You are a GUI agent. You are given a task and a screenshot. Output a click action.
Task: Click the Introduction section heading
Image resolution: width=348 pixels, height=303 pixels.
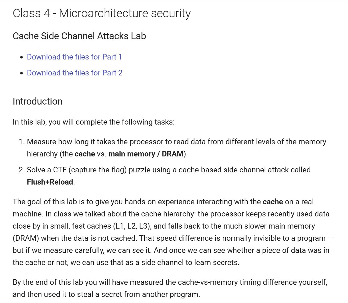click(x=37, y=101)
